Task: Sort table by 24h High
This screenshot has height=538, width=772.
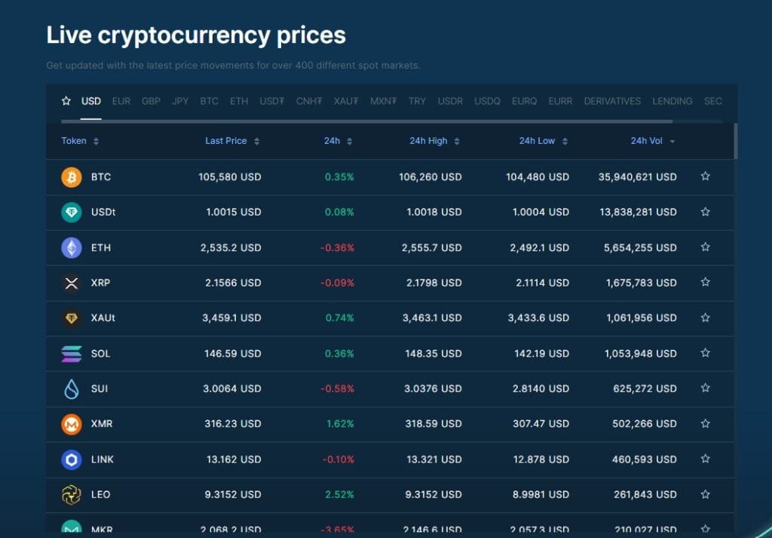Action: (x=434, y=141)
